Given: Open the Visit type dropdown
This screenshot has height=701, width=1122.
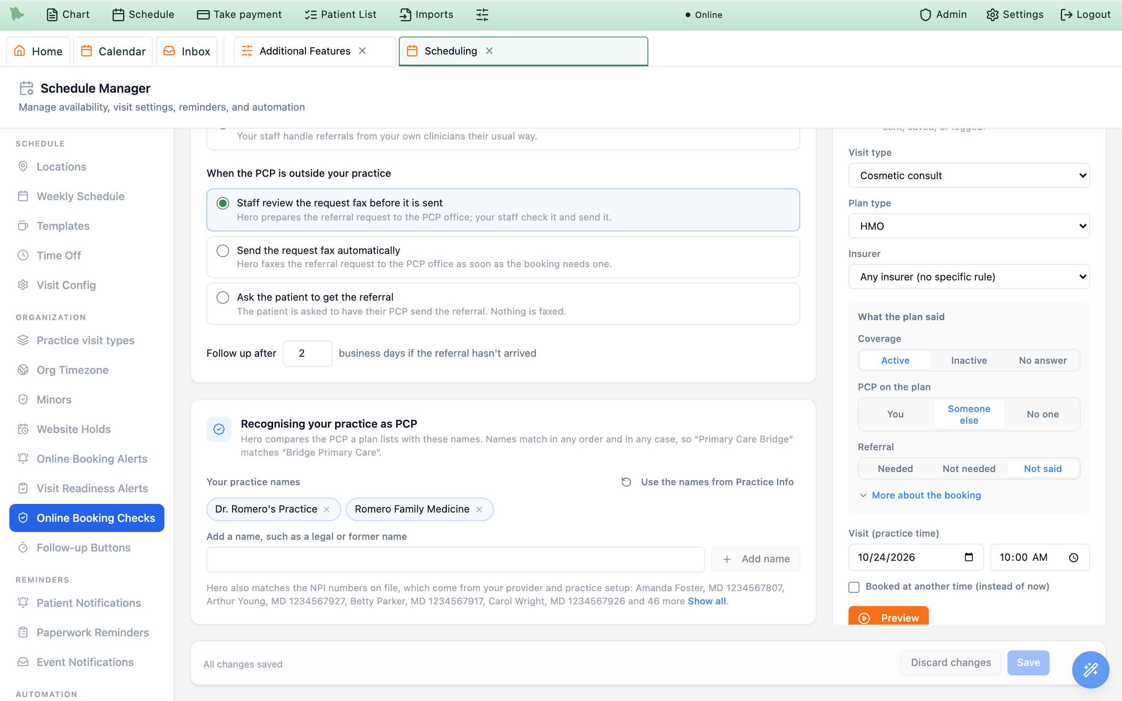Looking at the screenshot, I should click(969, 175).
